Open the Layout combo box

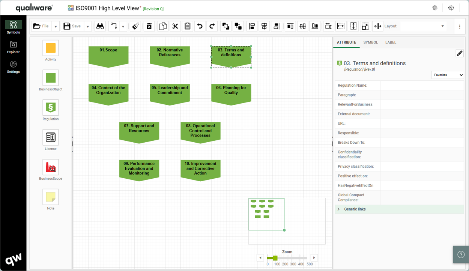[x=423, y=26]
